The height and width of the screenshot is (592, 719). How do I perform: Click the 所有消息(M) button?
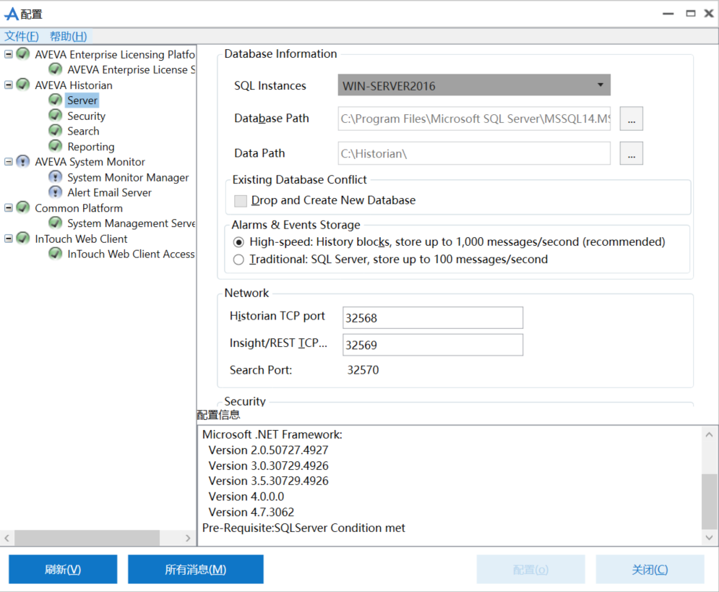[x=195, y=570]
